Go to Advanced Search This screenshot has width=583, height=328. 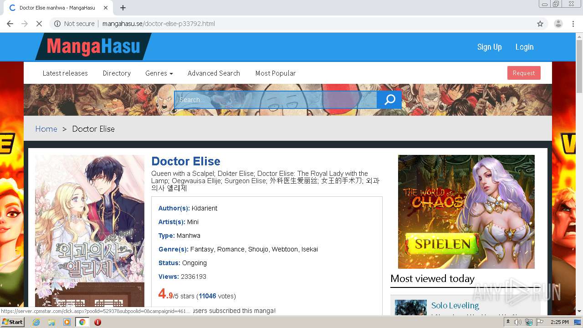pos(214,73)
